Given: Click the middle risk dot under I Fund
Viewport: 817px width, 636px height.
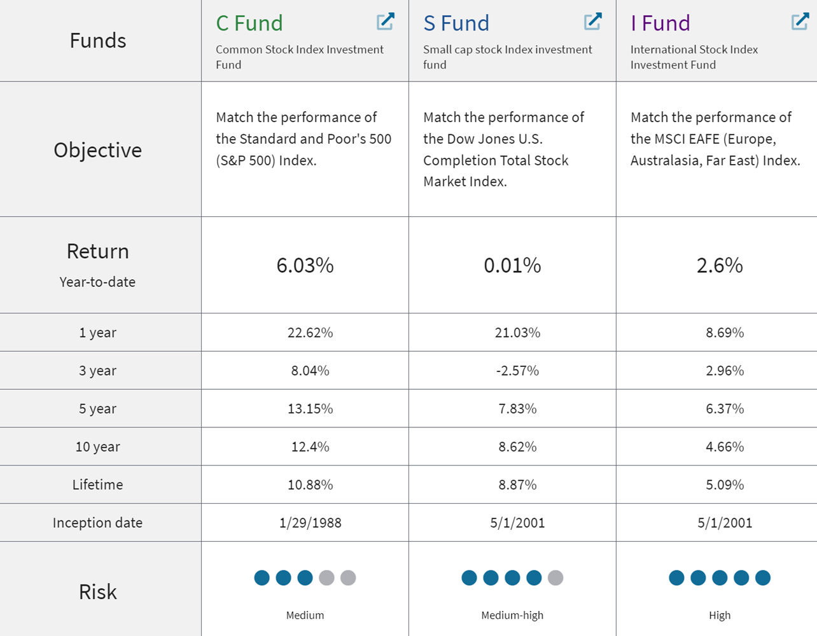Looking at the screenshot, I should pyautogui.click(x=720, y=578).
